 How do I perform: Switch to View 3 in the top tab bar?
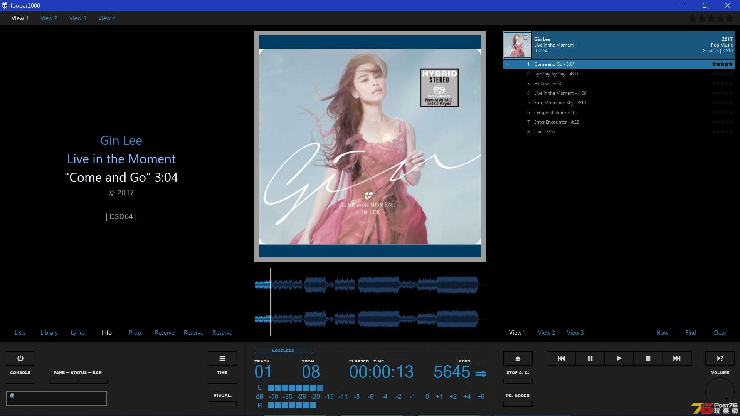coord(78,18)
